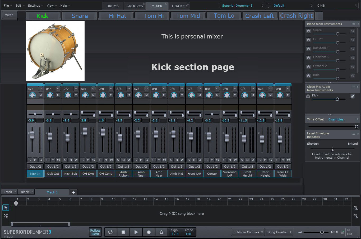Switch to the DRUMS tab
361x239 pixels.
(113, 6)
